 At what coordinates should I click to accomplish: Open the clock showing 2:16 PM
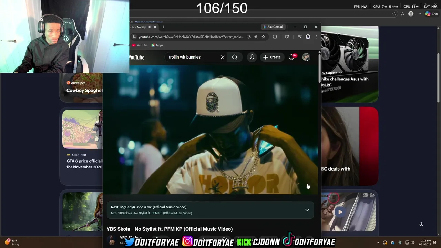click(x=424, y=242)
